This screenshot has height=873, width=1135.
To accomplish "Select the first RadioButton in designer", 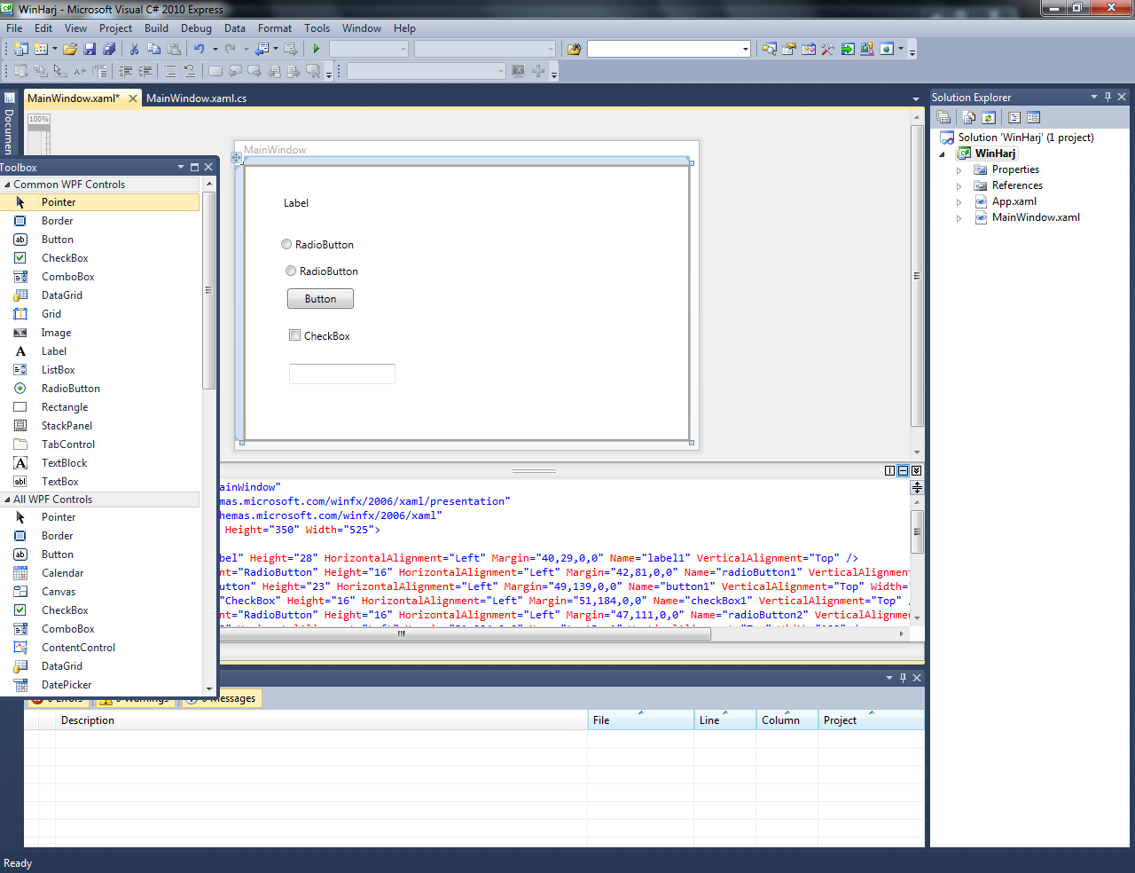I will point(317,245).
